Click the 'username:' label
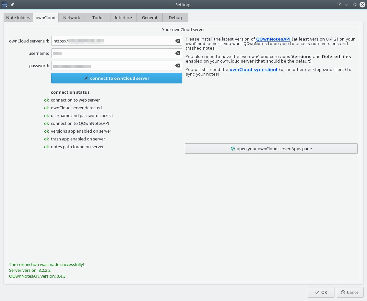 39,54
